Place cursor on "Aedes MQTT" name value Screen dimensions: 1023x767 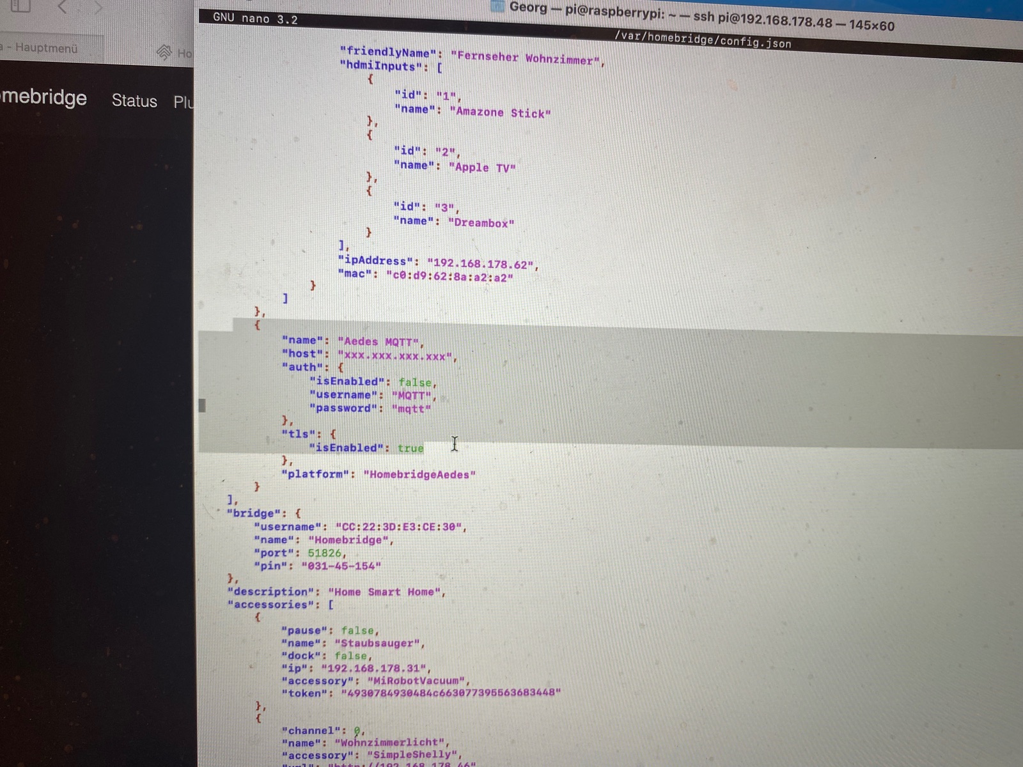pyautogui.click(x=380, y=342)
